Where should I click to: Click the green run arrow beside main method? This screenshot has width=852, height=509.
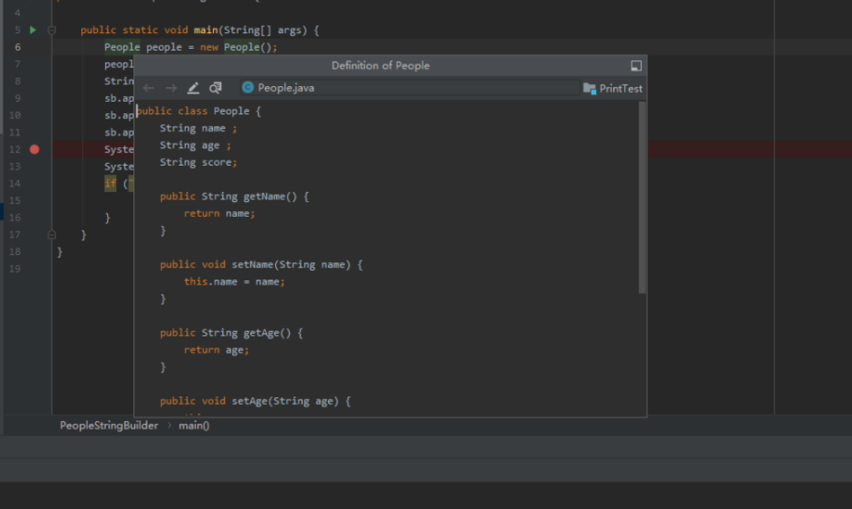click(x=33, y=30)
